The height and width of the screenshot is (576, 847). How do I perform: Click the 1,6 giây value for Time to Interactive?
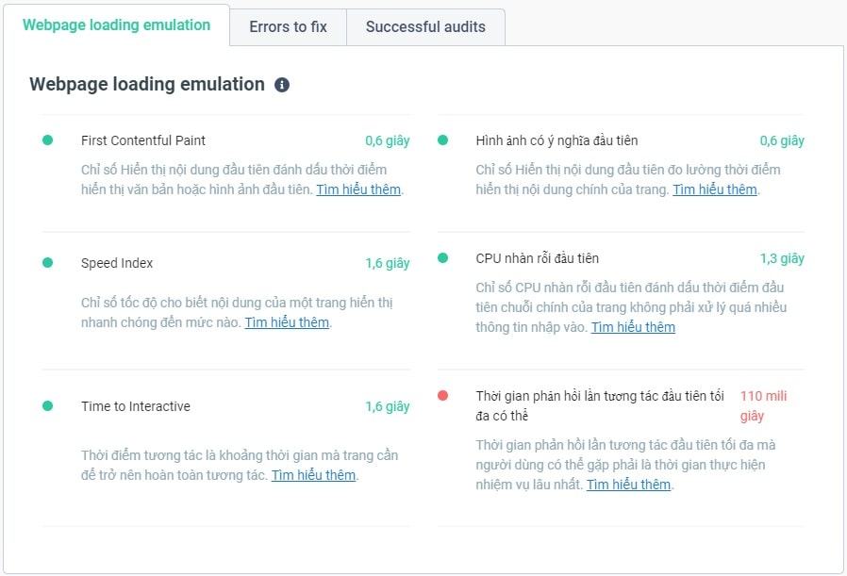[x=388, y=406]
